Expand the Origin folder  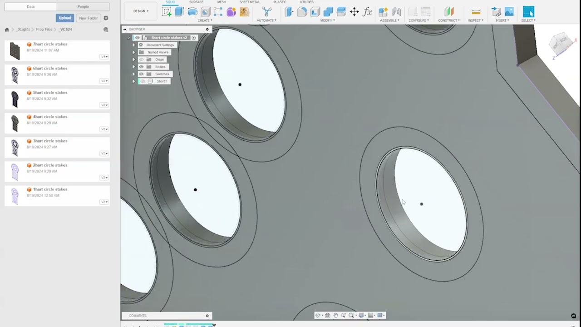click(133, 59)
